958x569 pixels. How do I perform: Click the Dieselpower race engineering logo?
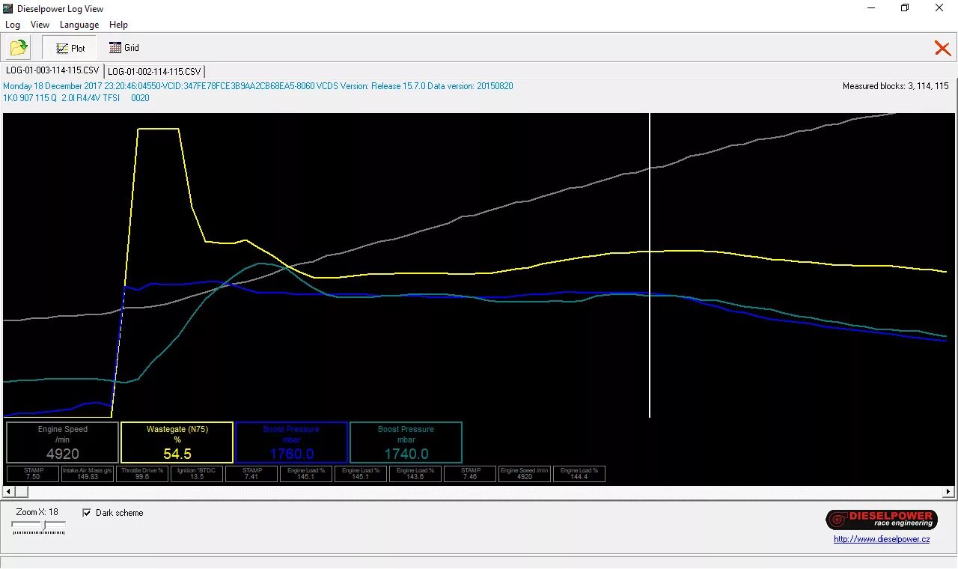click(x=882, y=519)
